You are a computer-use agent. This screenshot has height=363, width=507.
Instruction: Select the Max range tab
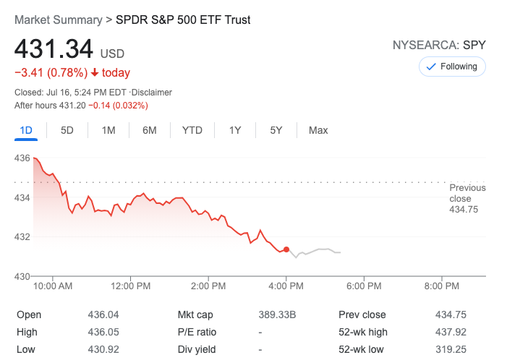tap(318, 130)
